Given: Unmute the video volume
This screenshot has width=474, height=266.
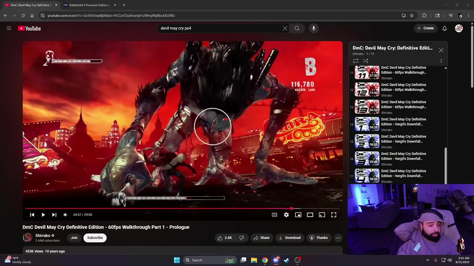Looking at the screenshot, I should pos(65,215).
